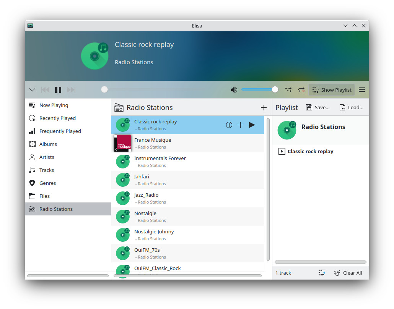
Task: Click the Classic rock replay playlist entry
Action: [x=321, y=152]
